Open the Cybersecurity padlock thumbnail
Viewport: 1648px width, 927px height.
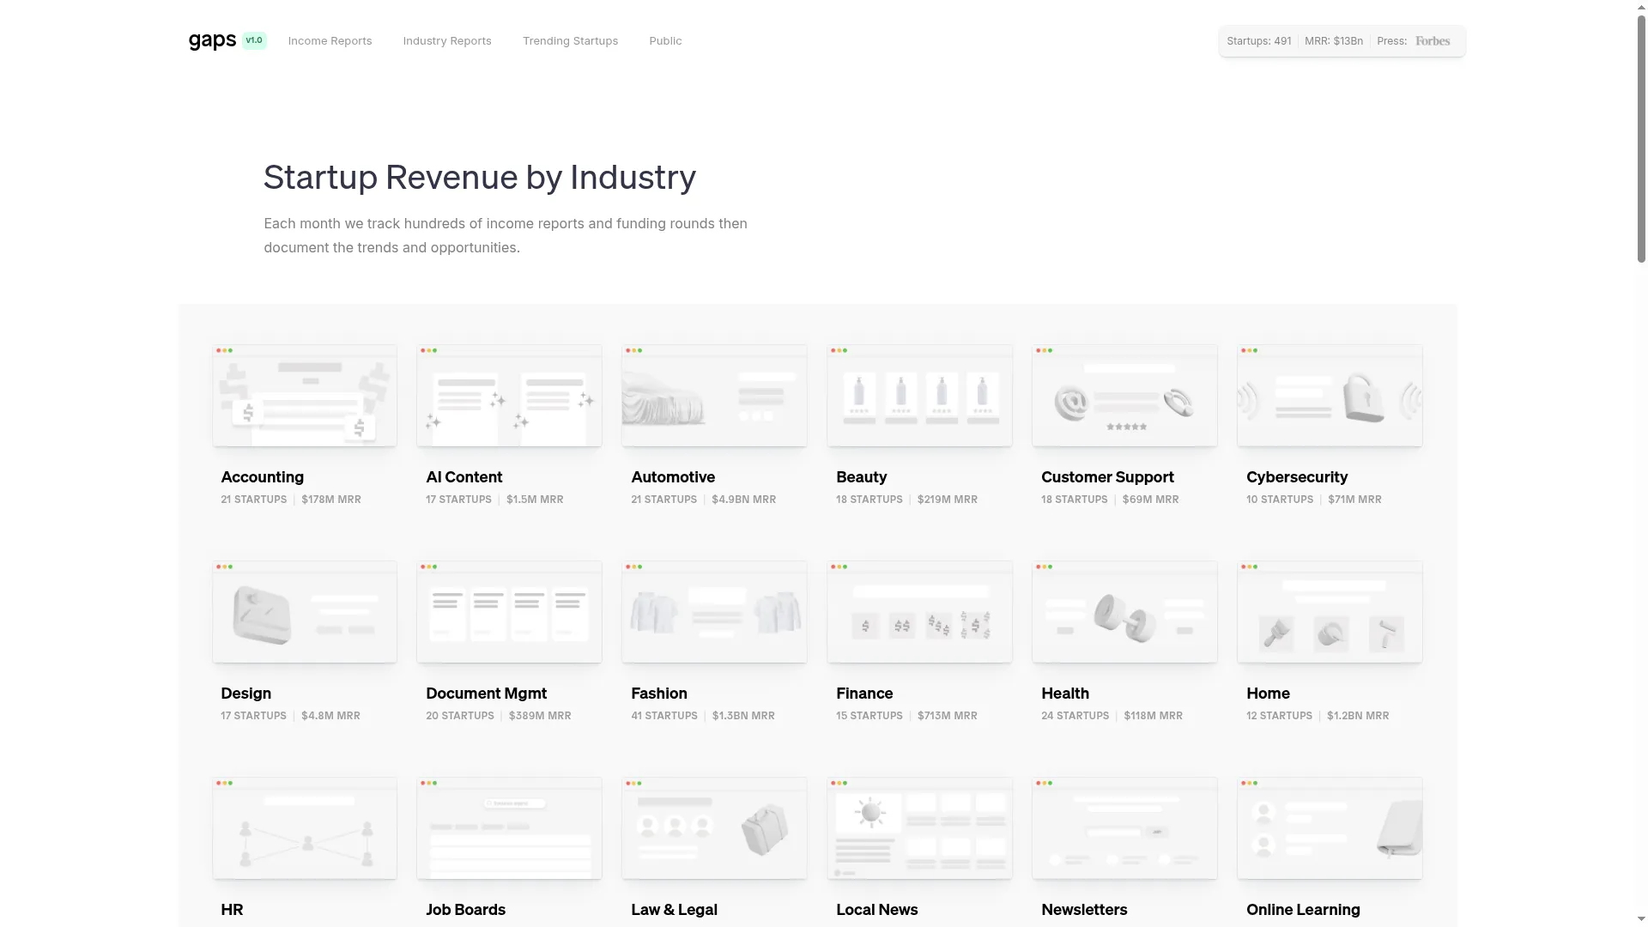[1330, 396]
